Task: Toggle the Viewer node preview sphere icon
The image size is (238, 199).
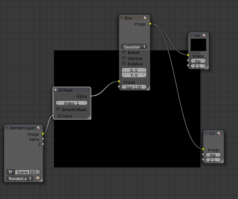Action: [204, 35]
